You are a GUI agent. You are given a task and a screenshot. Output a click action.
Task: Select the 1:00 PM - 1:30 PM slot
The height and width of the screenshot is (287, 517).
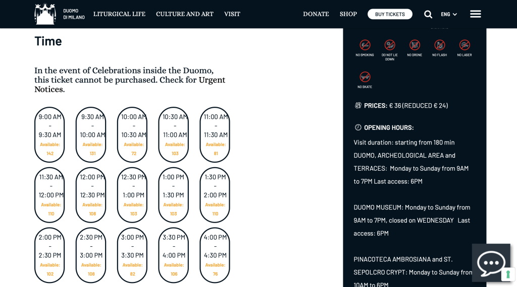(x=174, y=195)
